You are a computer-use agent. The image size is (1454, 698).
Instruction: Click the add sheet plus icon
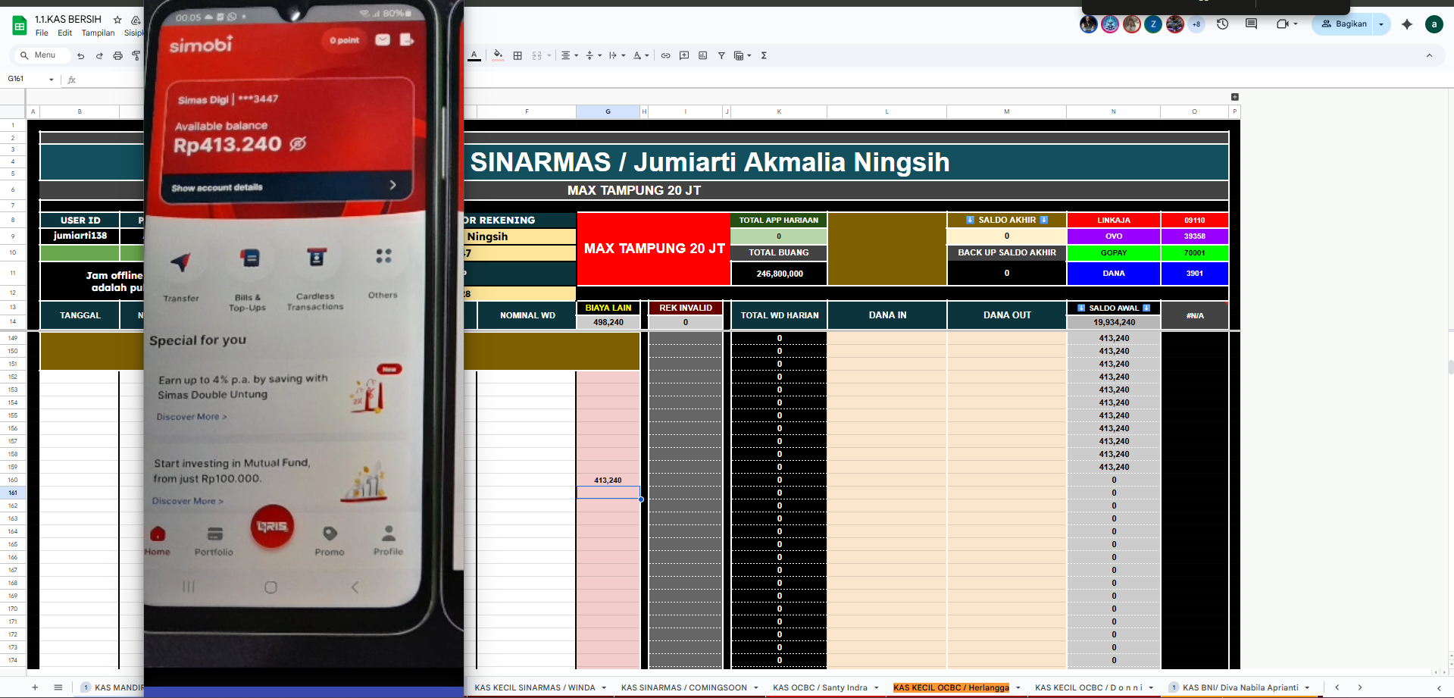[35, 687]
